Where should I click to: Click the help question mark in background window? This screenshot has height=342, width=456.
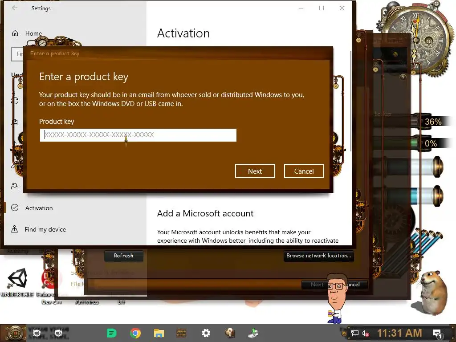pos(403,77)
